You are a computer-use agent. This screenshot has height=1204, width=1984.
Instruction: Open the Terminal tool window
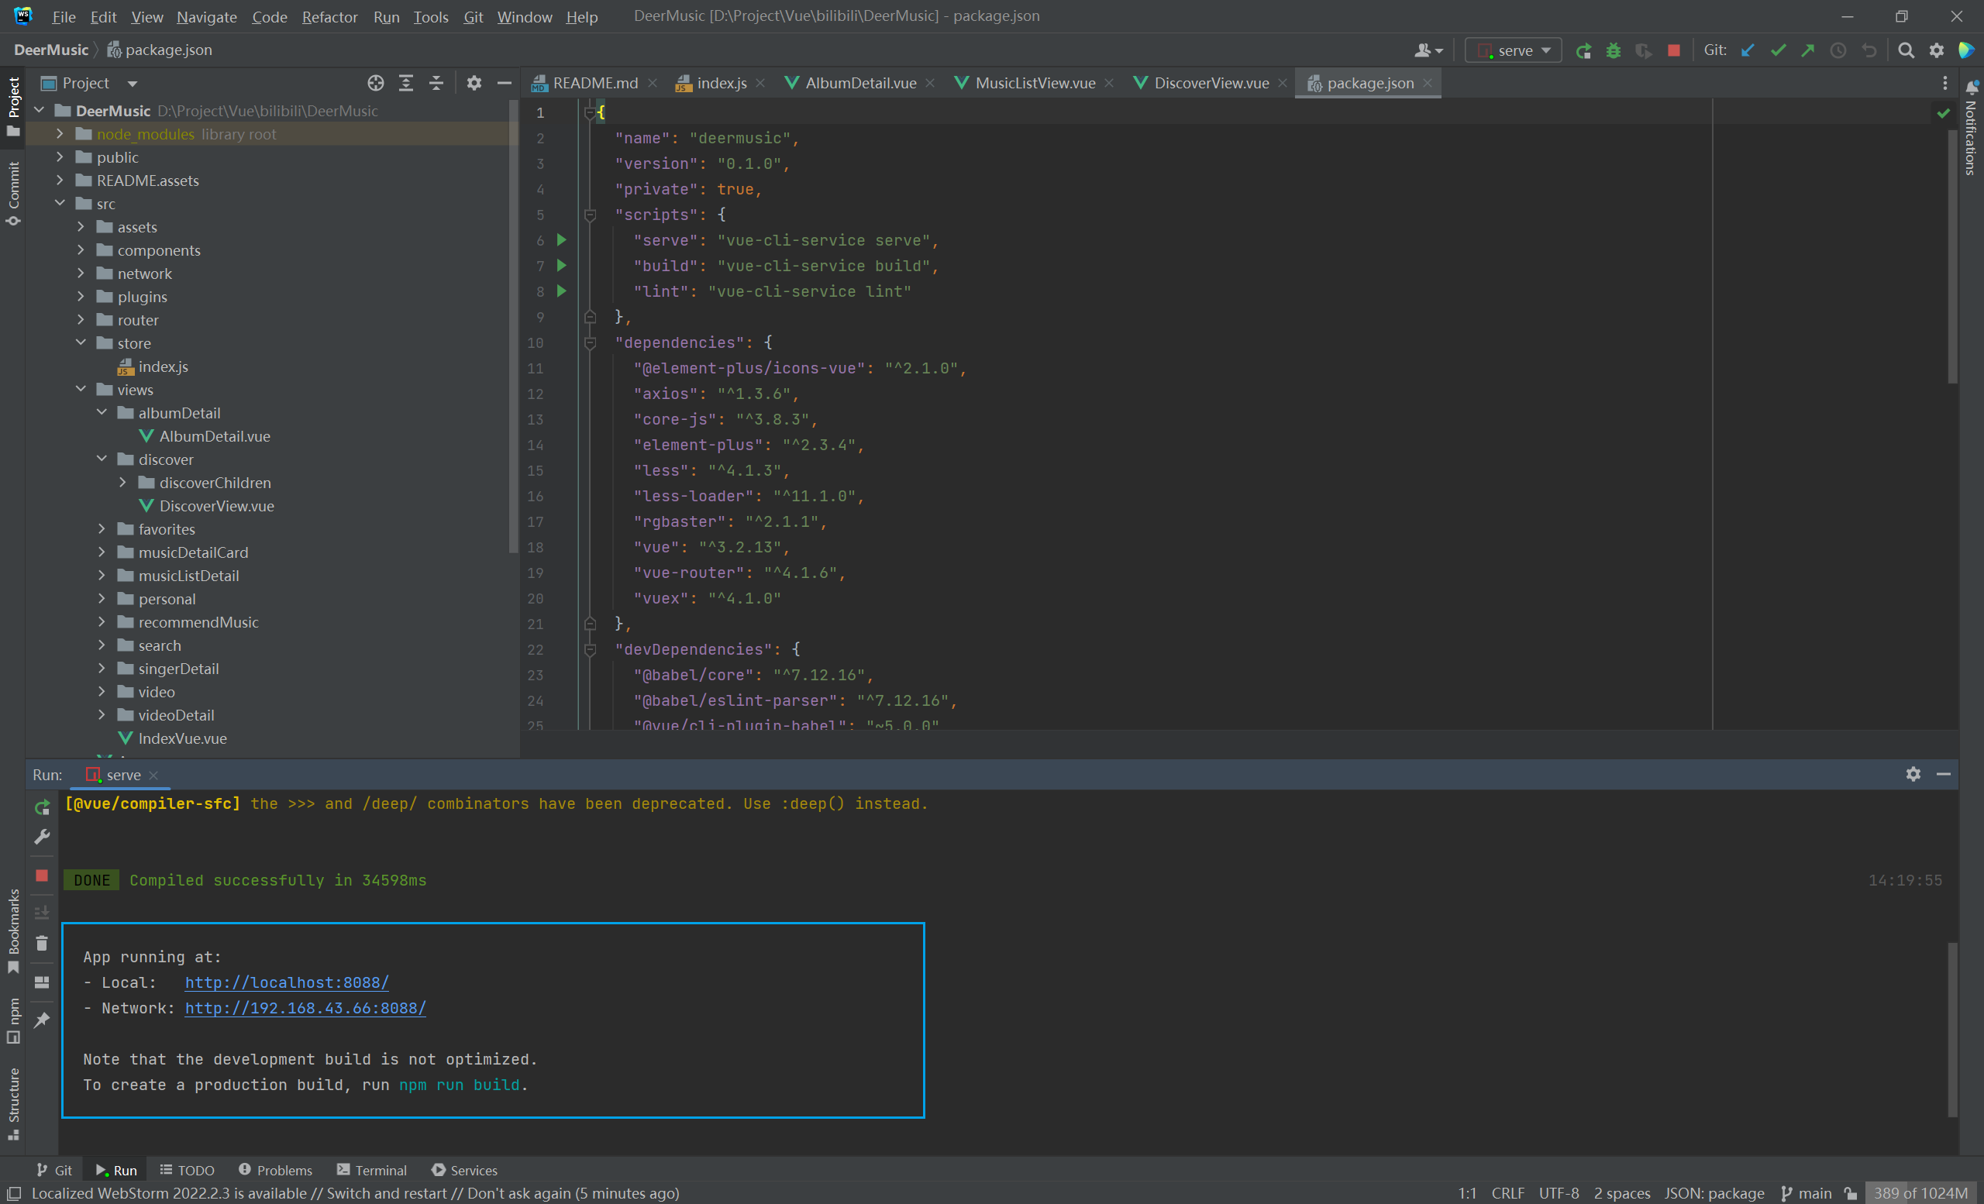372,1170
